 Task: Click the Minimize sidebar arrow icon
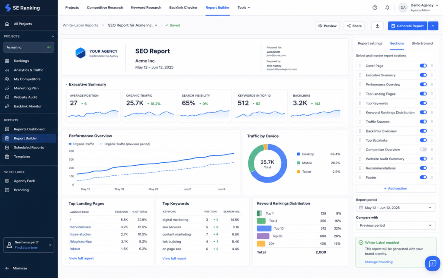tap(7, 268)
